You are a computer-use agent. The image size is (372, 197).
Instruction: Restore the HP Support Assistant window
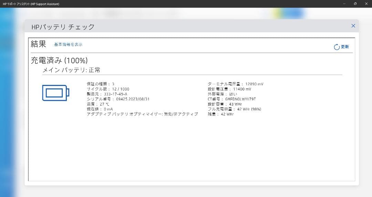click(x=355, y=4)
